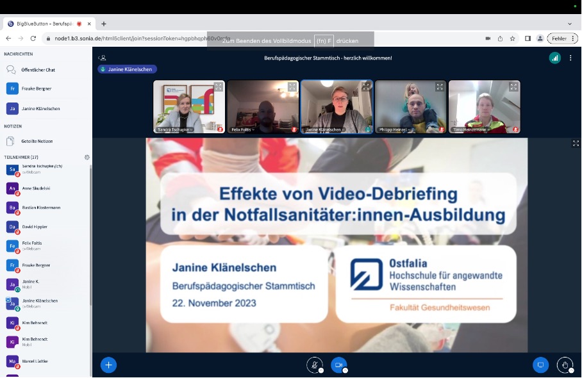
Task: Open a new browser tab
Action: [x=104, y=24]
